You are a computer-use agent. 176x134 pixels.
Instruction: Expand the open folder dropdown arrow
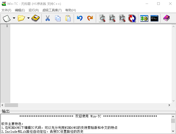click(x=28, y=18)
